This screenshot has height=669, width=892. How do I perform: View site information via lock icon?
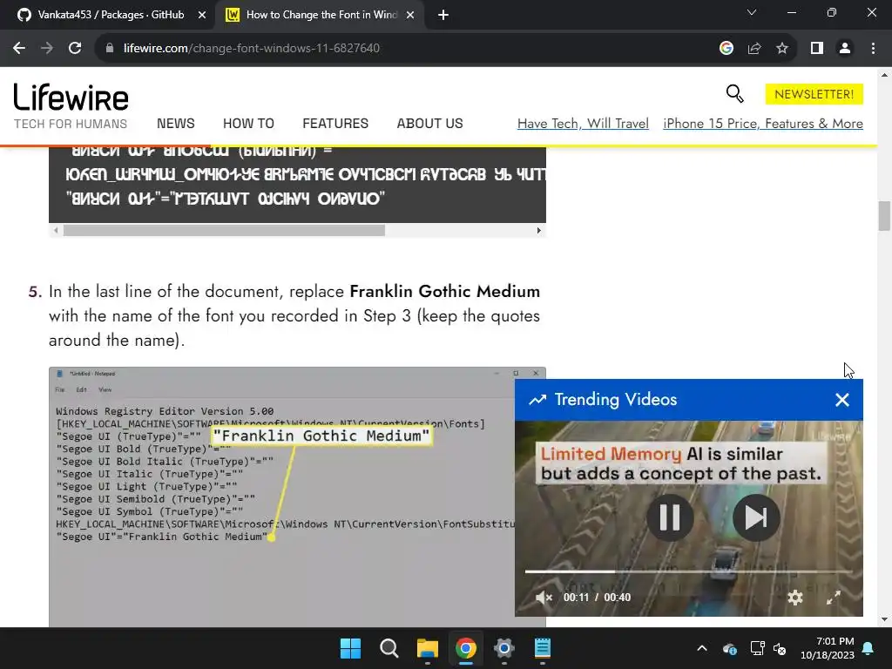coord(110,49)
